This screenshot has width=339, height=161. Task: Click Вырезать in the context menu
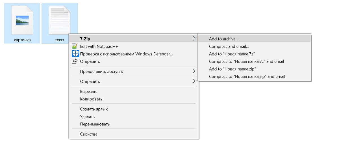[89, 92]
